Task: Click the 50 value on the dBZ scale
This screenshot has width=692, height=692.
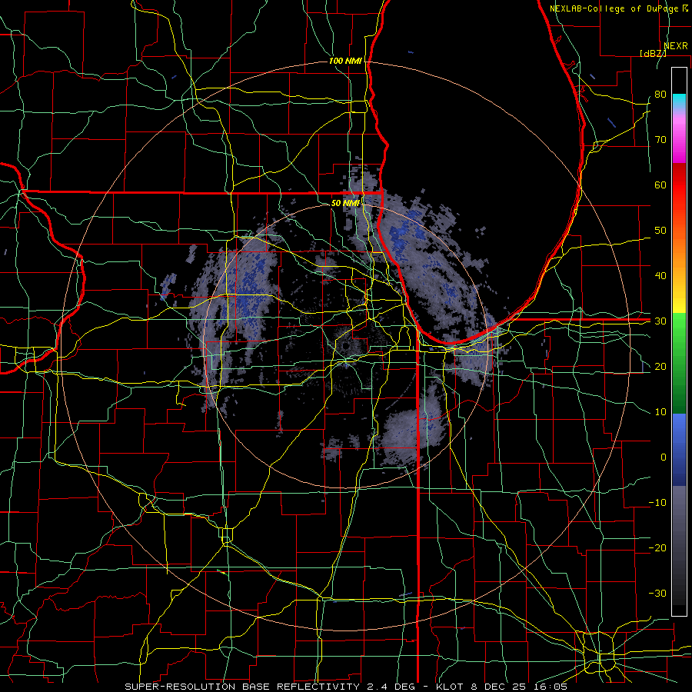Action: coord(660,231)
